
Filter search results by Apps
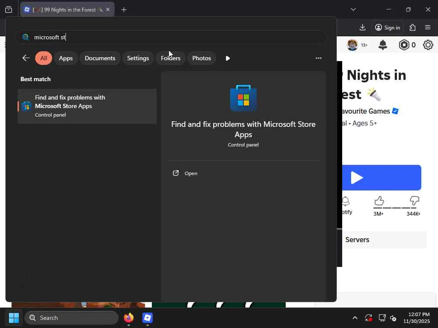(66, 58)
